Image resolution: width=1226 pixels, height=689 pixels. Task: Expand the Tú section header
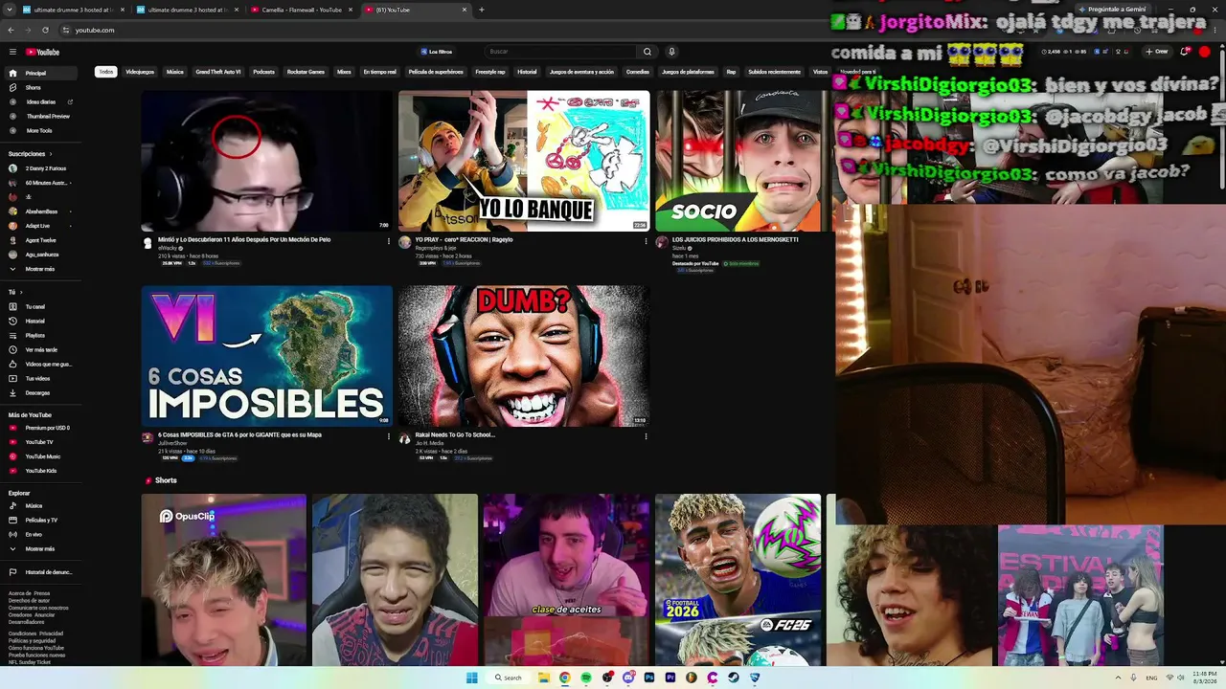point(14,292)
